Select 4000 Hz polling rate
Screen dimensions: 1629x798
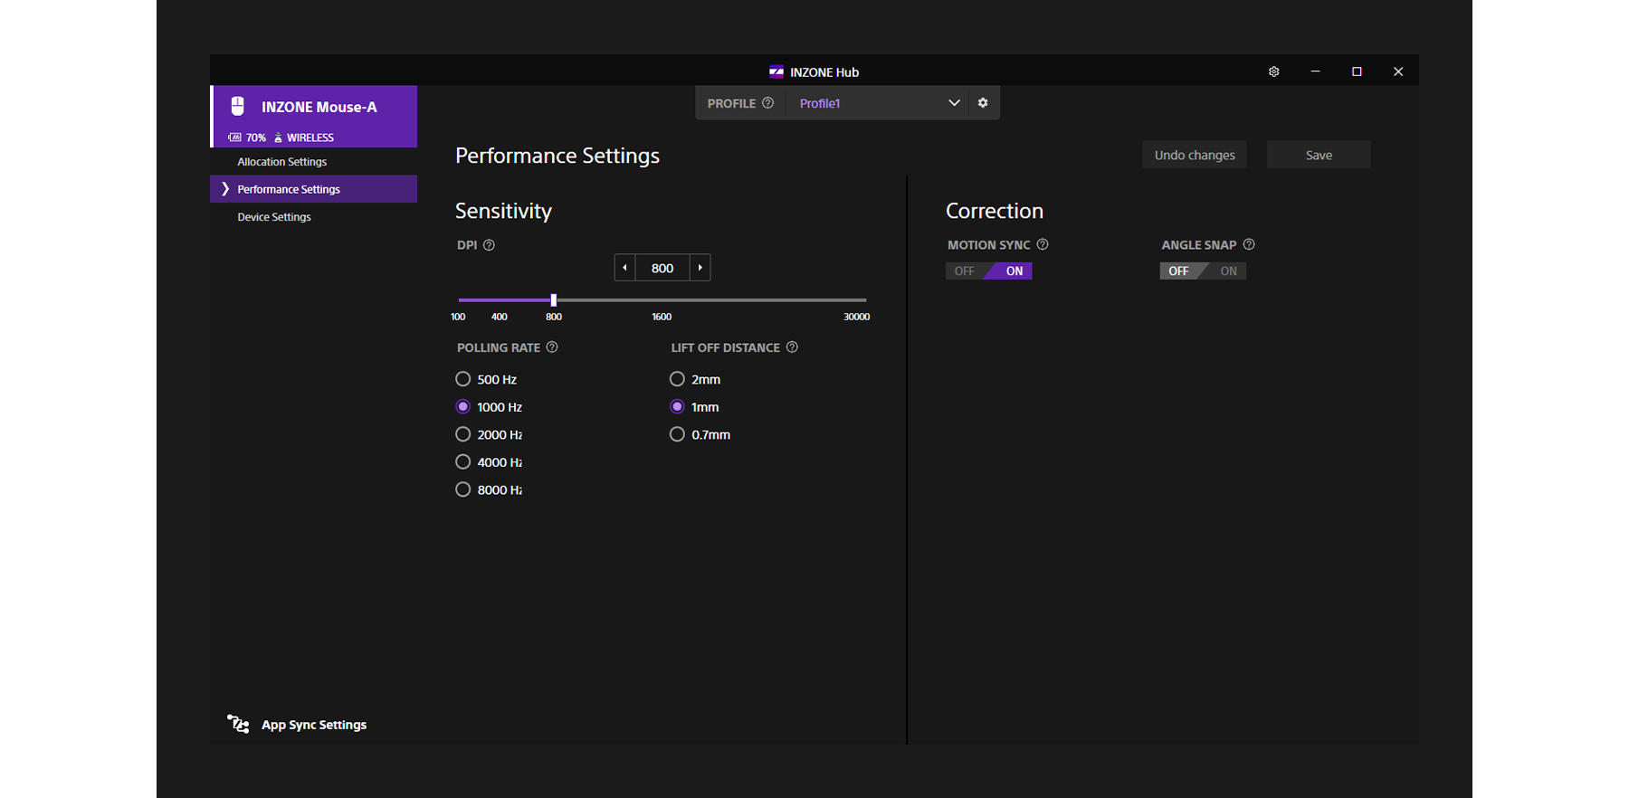tap(462, 462)
